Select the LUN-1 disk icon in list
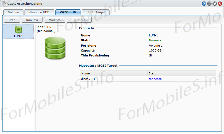The width and height of the screenshot is (224, 134). (x=18, y=29)
